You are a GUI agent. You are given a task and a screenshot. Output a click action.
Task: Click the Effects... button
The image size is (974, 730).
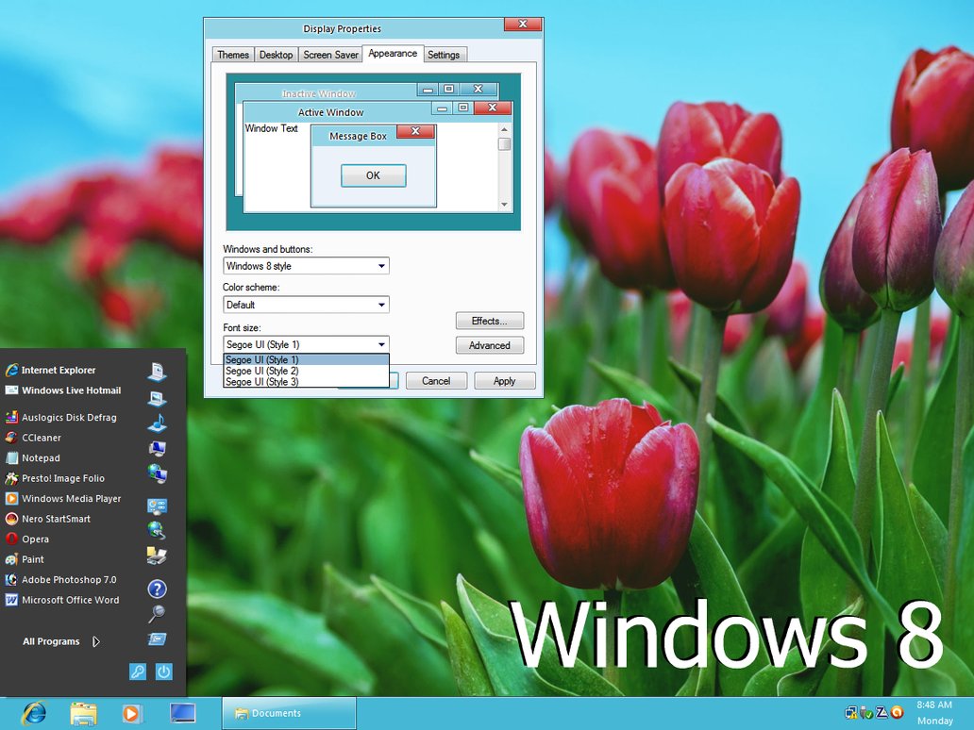(x=489, y=321)
